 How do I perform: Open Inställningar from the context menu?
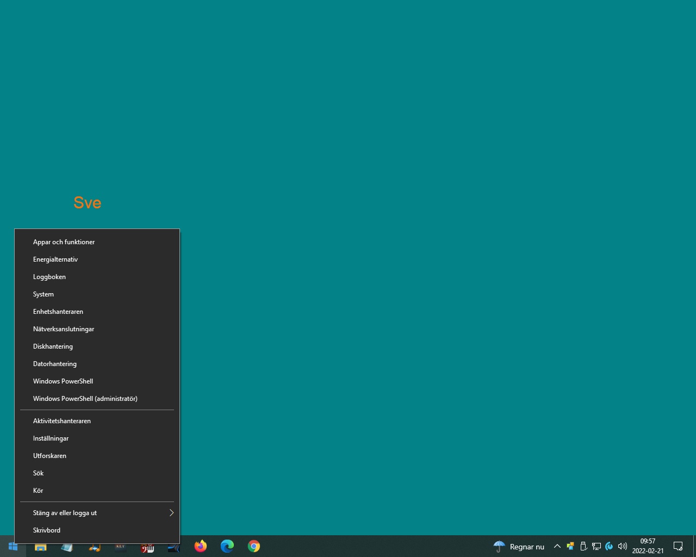(51, 438)
